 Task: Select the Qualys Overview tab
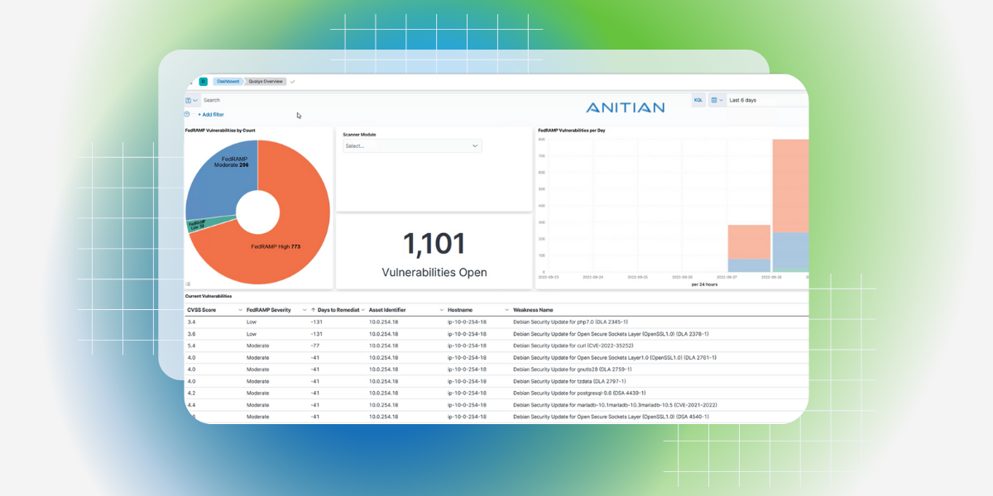tap(265, 81)
